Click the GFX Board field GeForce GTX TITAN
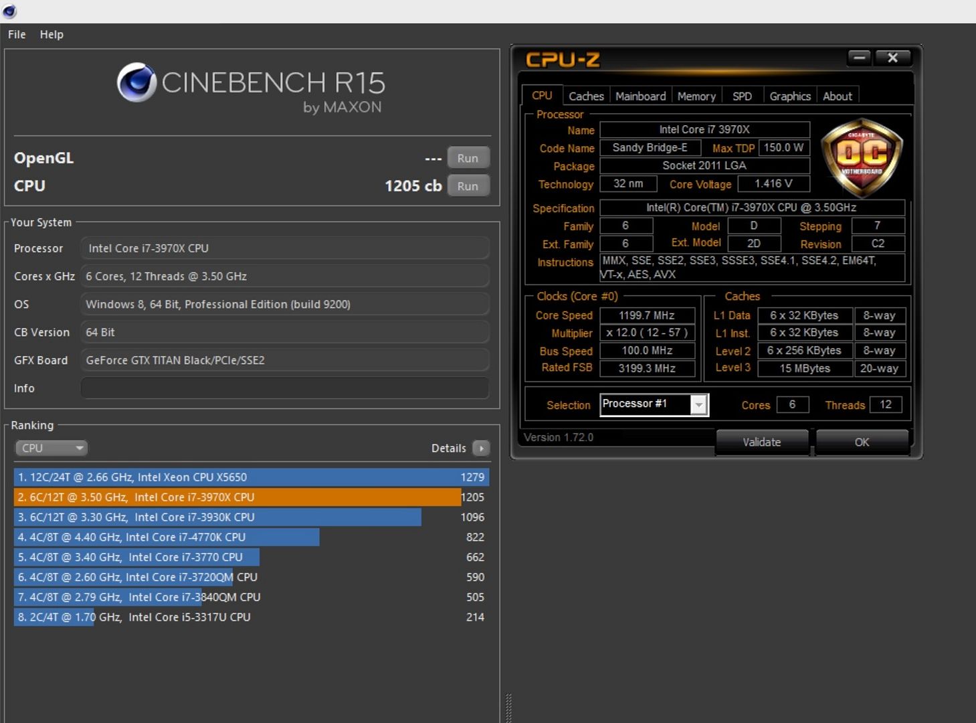This screenshot has width=976, height=723. 285,360
